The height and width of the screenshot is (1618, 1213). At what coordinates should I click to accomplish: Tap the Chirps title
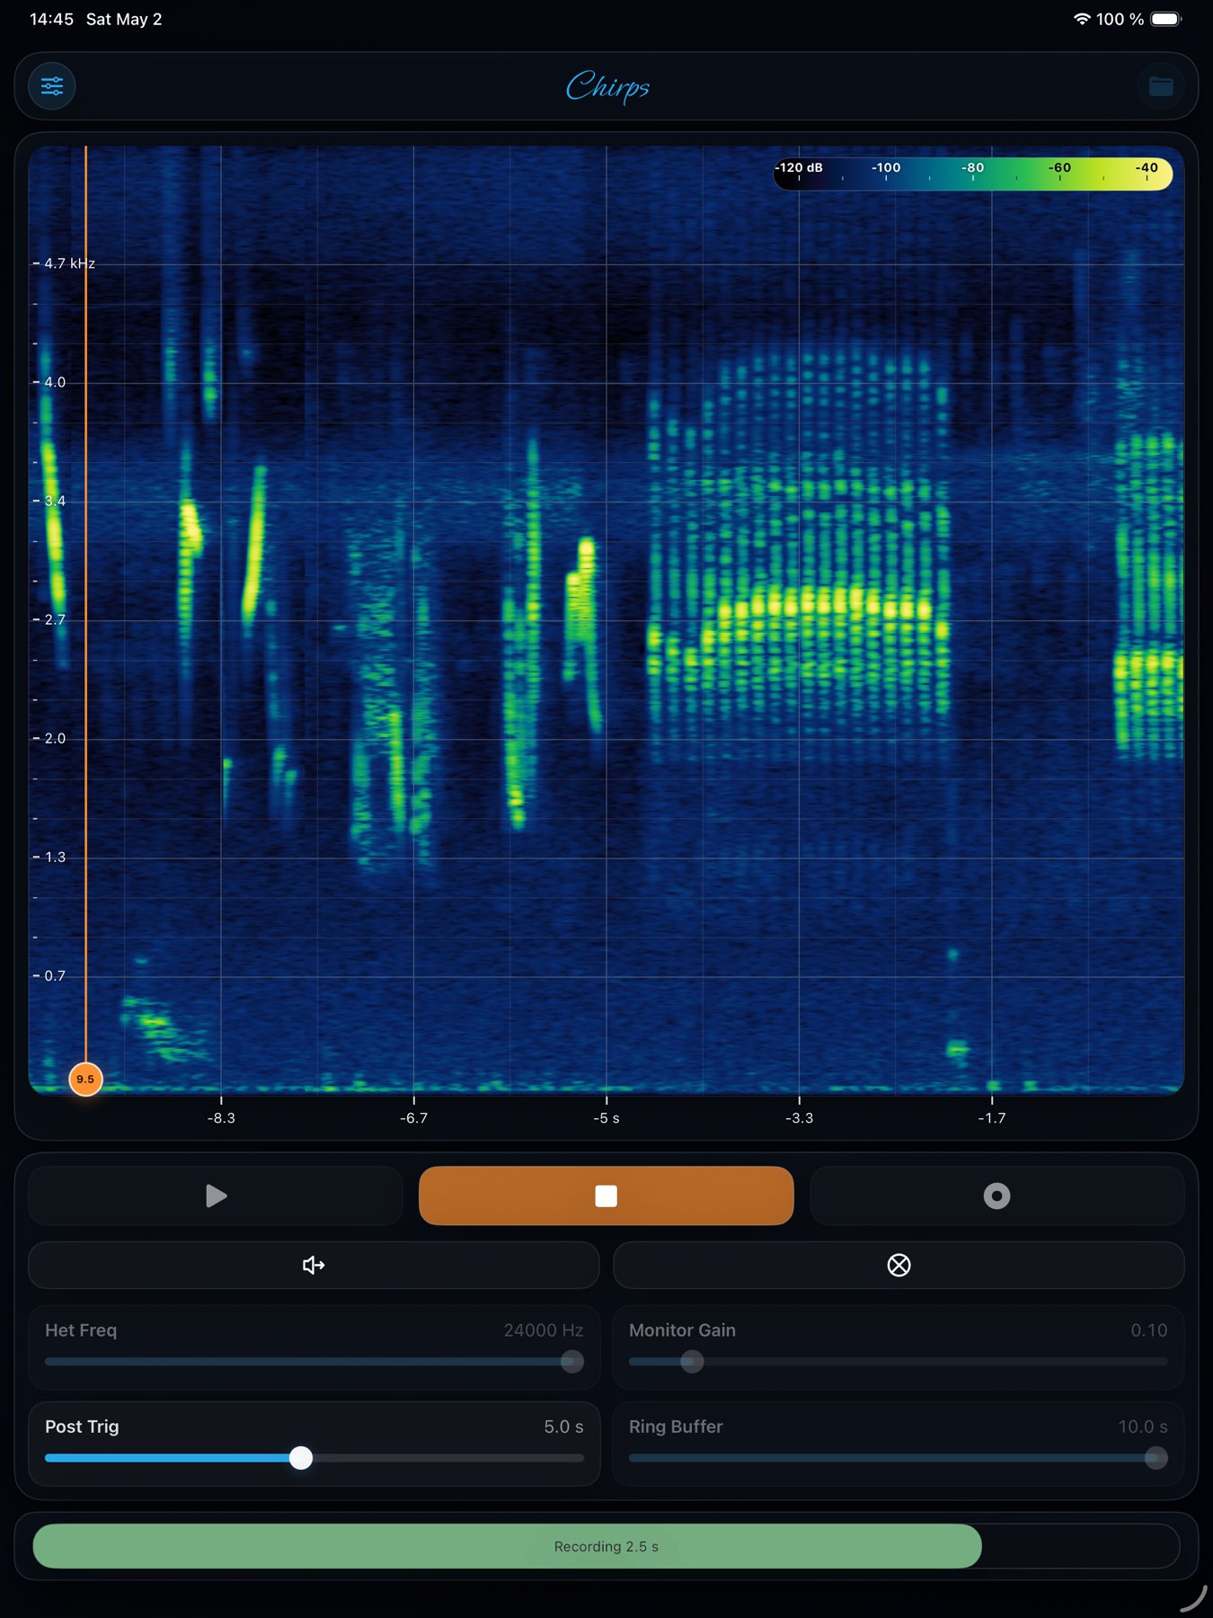607,87
